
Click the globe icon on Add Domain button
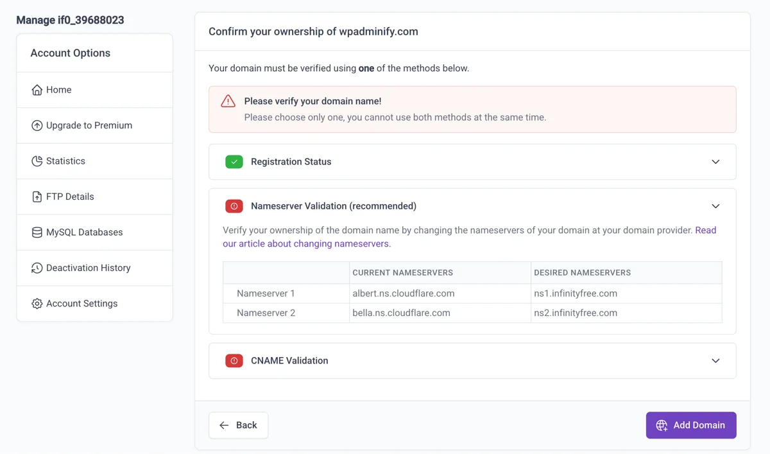click(x=661, y=425)
